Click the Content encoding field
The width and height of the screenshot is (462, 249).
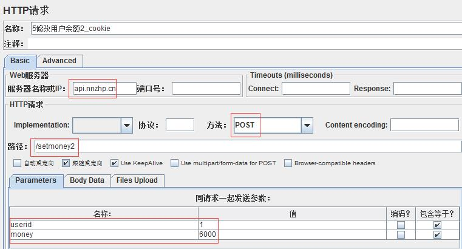point(424,125)
